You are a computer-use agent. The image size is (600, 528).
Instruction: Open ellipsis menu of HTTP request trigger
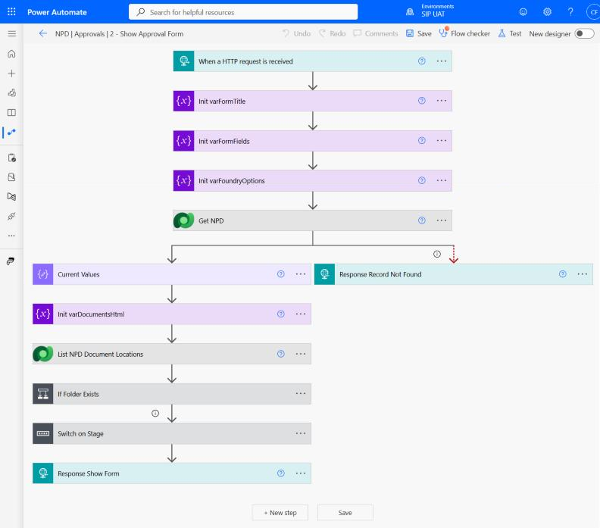click(442, 61)
